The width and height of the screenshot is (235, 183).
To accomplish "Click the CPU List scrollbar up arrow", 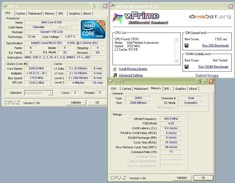I will [x=176, y=39].
